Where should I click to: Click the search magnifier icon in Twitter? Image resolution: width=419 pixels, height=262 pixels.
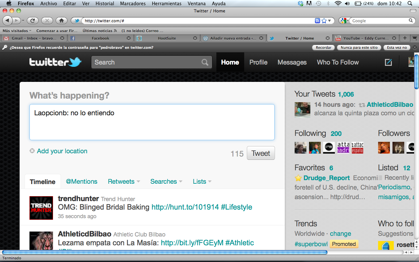(205, 62)
